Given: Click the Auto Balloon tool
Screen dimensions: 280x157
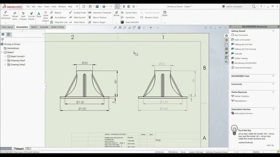Looking at the screenshot, I should point(58,17).
